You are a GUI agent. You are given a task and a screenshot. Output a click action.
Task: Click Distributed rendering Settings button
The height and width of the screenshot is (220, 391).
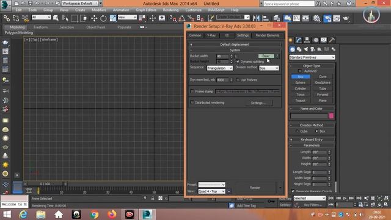click(258, 103)
